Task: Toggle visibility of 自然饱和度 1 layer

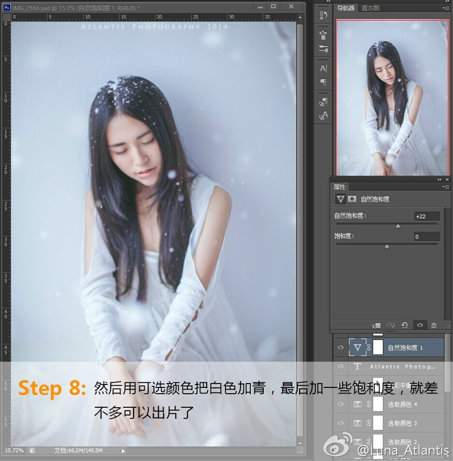Action: (340, 347)
